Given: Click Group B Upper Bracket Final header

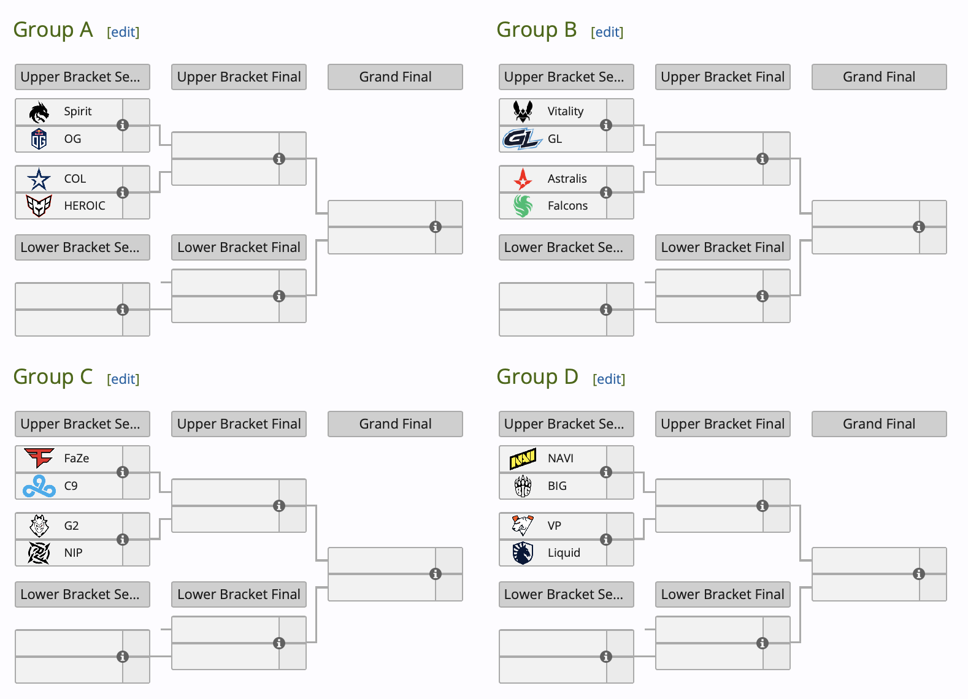Looking at the screenshot, I should click(x=723, y=77).
